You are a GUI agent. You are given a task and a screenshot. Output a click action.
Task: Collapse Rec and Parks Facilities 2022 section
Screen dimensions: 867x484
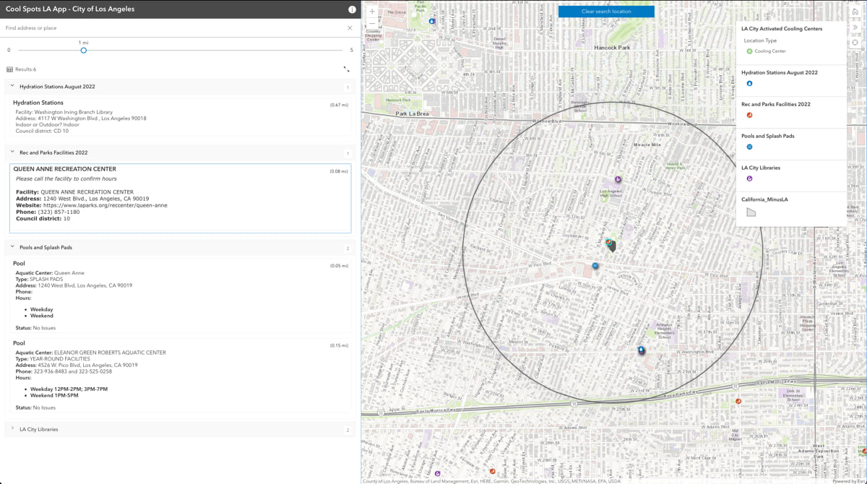[x=12, y=152]
